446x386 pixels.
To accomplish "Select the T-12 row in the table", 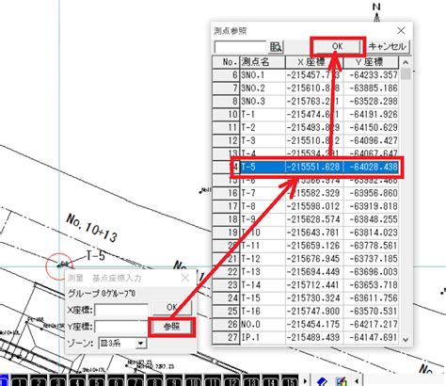I will (305, 259).
